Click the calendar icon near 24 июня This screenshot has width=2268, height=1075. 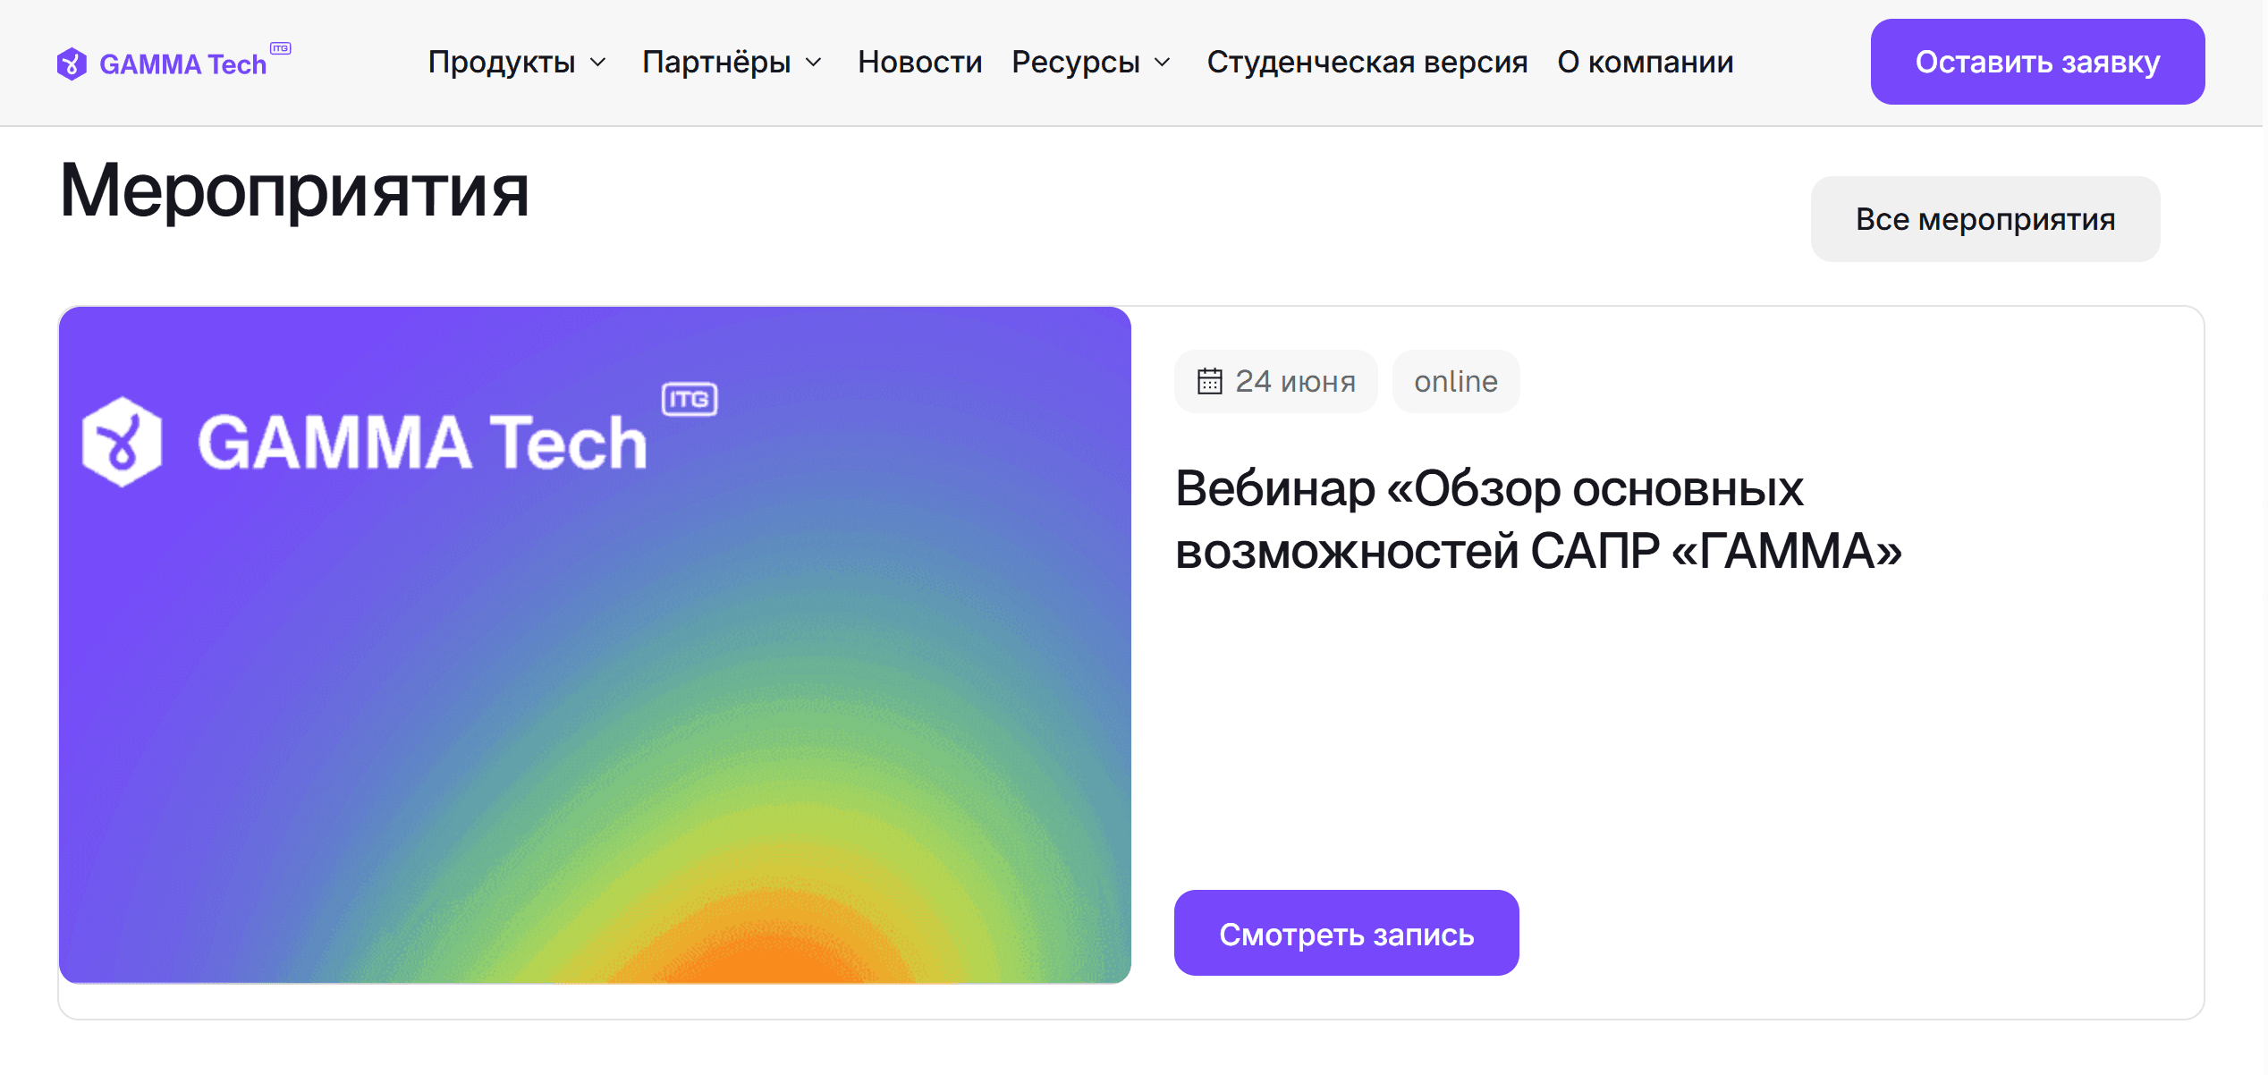1209,381
